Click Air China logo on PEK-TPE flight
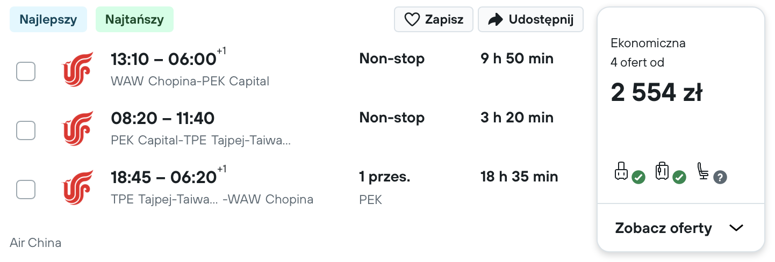Image resolution: width=775 pixels, height=262 pixels. pyautogui.click(x=78, y=128)
